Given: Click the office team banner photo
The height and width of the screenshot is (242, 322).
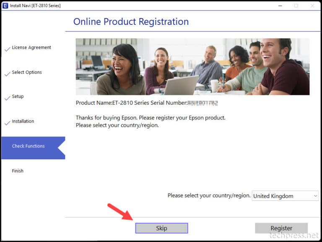Looking at the screenshot, I should (x=192, y=66).
